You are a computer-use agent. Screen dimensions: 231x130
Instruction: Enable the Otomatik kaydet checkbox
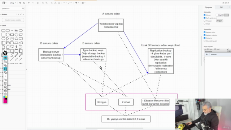[x=205, y=41]
